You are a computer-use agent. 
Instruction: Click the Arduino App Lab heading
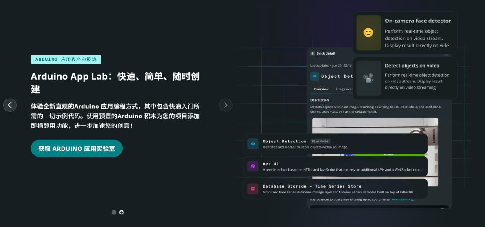pyautogui.click(x=115, y=82)
